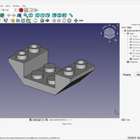Expand the Pad-Basic tree node
The image size is (140, 140).
[128, 39]
